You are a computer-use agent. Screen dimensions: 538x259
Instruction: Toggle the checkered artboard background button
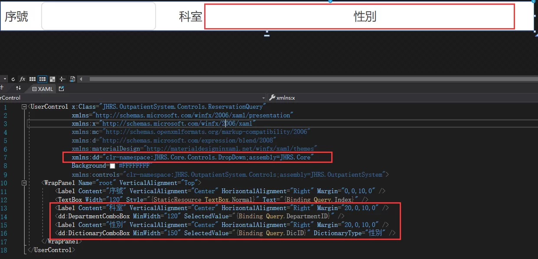[x=52, y=79]
